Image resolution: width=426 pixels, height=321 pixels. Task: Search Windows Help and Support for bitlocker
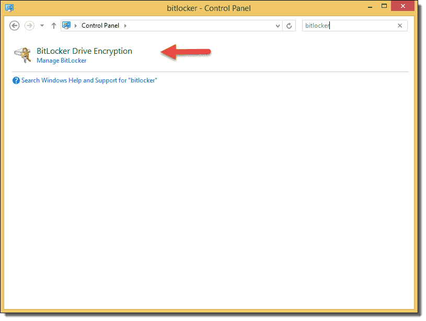pos(89,80)
